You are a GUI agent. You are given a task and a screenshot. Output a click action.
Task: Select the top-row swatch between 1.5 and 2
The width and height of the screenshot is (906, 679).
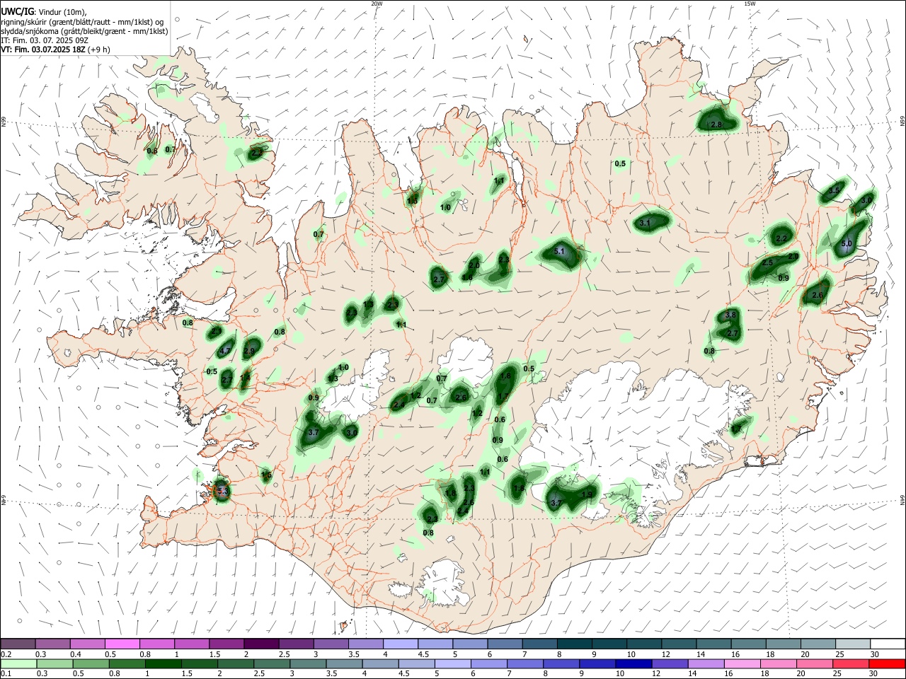(226, 644)
